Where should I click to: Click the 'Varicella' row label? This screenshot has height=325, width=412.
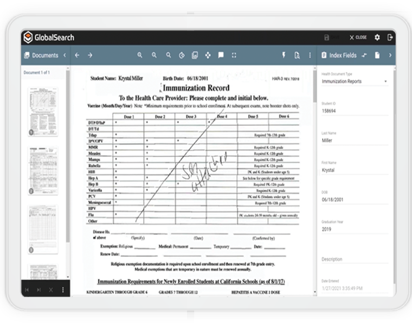[x=95, y=190]
